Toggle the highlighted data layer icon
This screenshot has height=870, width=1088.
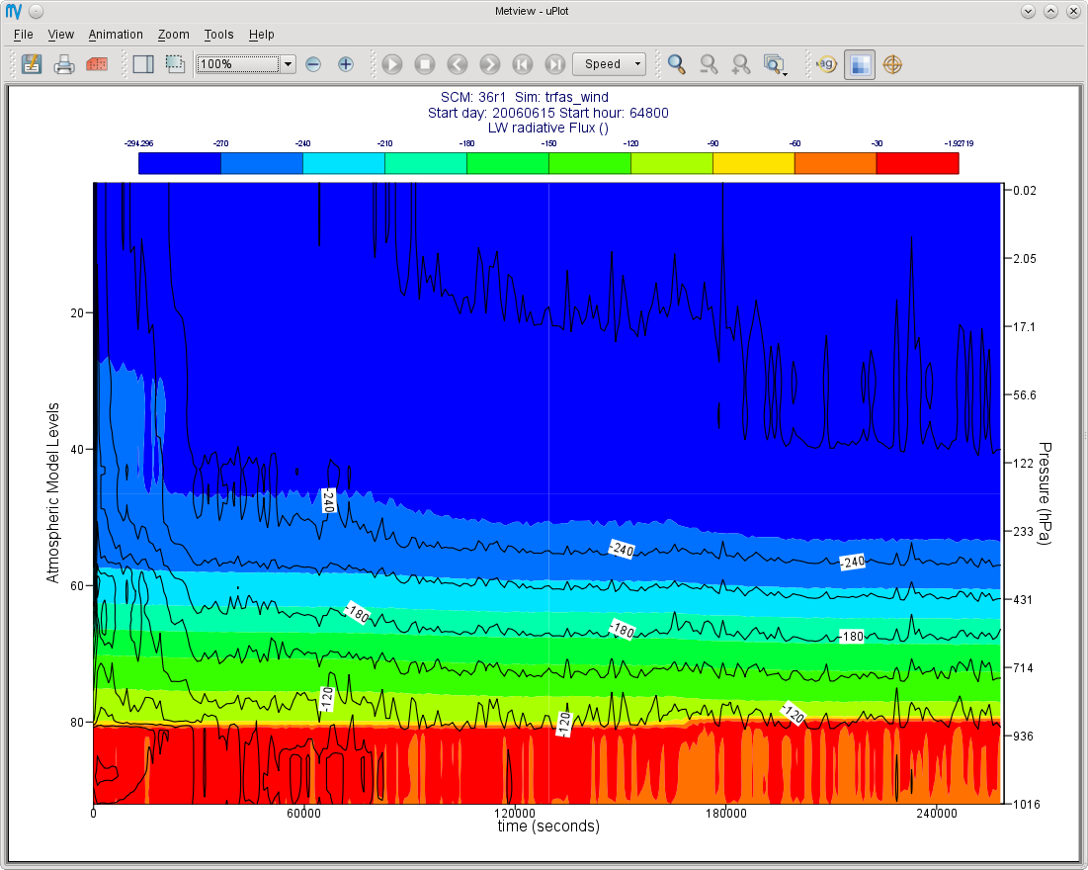pyautogui.click(x=859, y=64)
